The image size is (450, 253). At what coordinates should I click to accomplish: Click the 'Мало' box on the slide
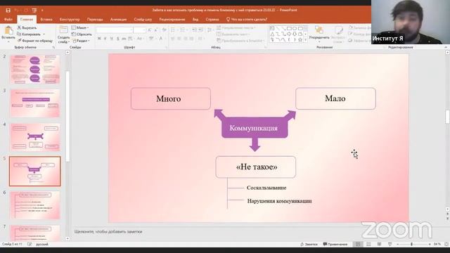coord(335,98)
